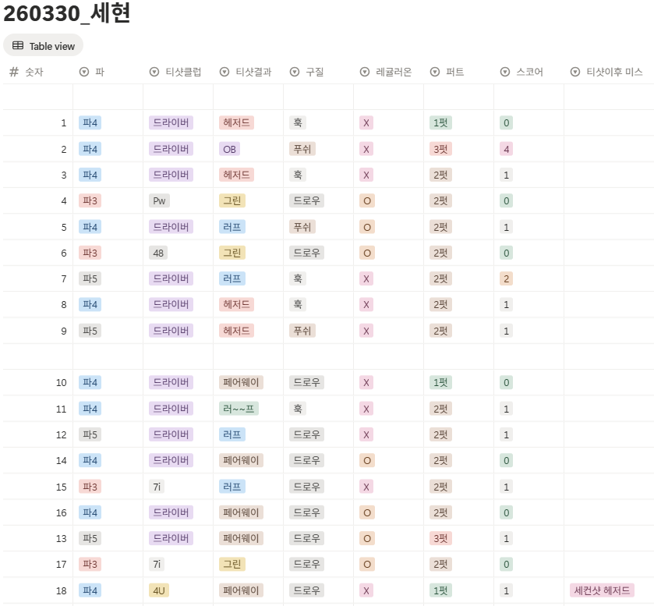This screenshot has height=606, width=654.
Task: Click the 드로우 tag in row 4
Action: coord(306,200)
